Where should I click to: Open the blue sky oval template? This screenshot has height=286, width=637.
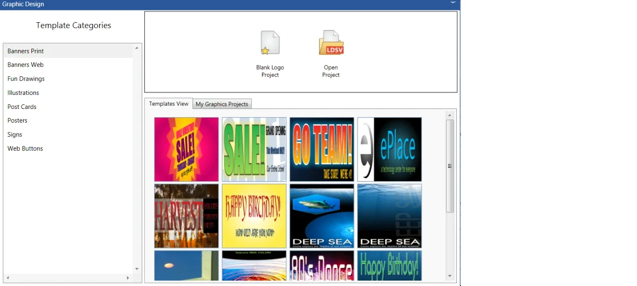187,266
